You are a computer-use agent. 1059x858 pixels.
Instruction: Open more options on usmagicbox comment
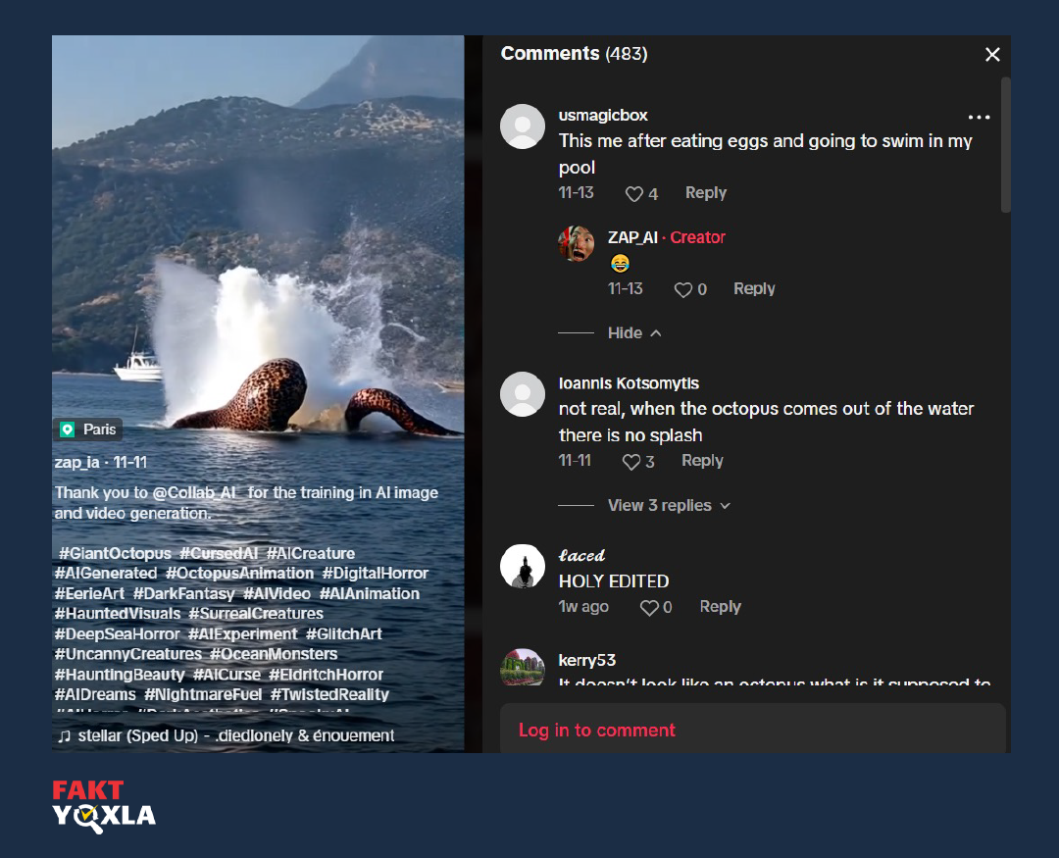coord(979,117)
